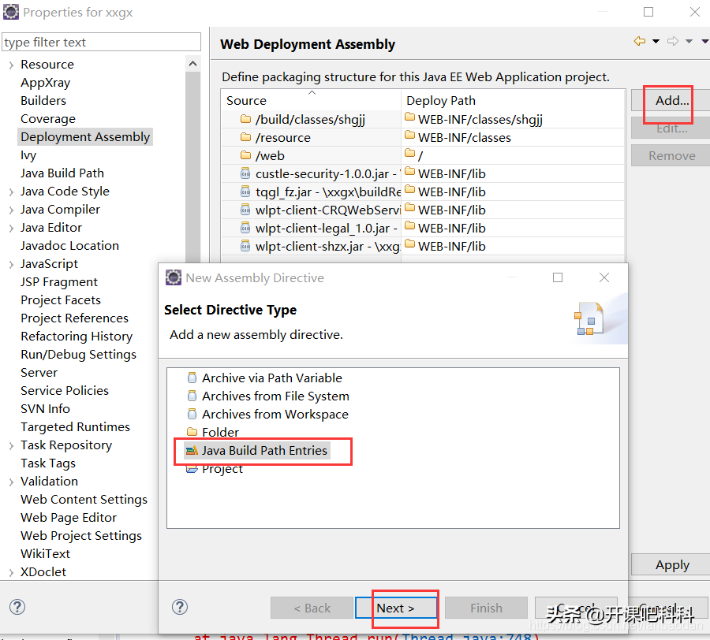Image resolution: width=710 pixels, height=640 pixels.
Task: Click the Next > button
Action: click(x=396, y=608)
